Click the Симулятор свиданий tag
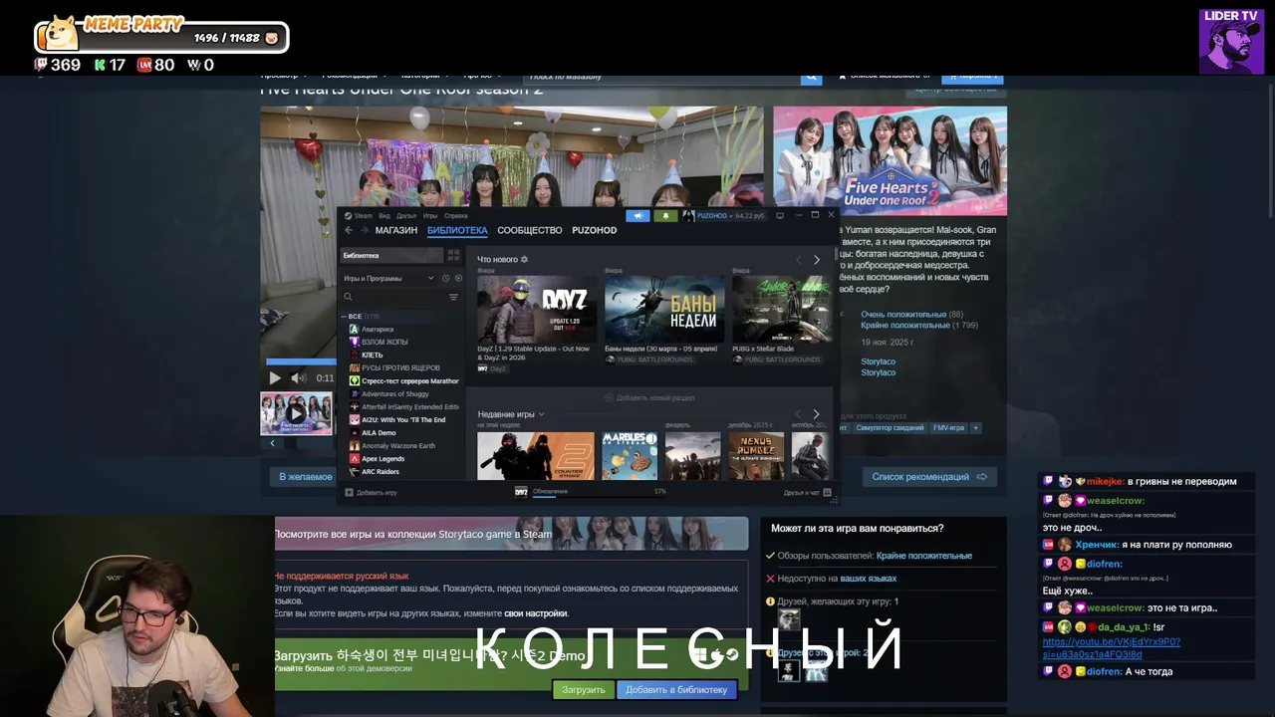1275x717 pixels. [890, 427]
